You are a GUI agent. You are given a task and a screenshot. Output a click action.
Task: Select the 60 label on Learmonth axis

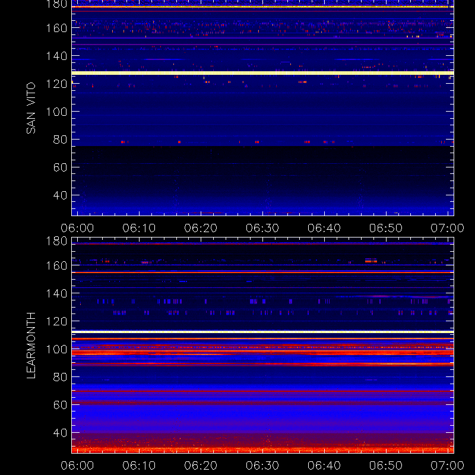click(60, 405)
